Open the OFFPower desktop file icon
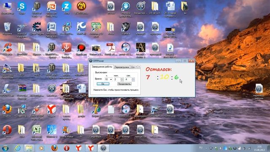Viewport: 270px width, 152px height. [170, 111]
